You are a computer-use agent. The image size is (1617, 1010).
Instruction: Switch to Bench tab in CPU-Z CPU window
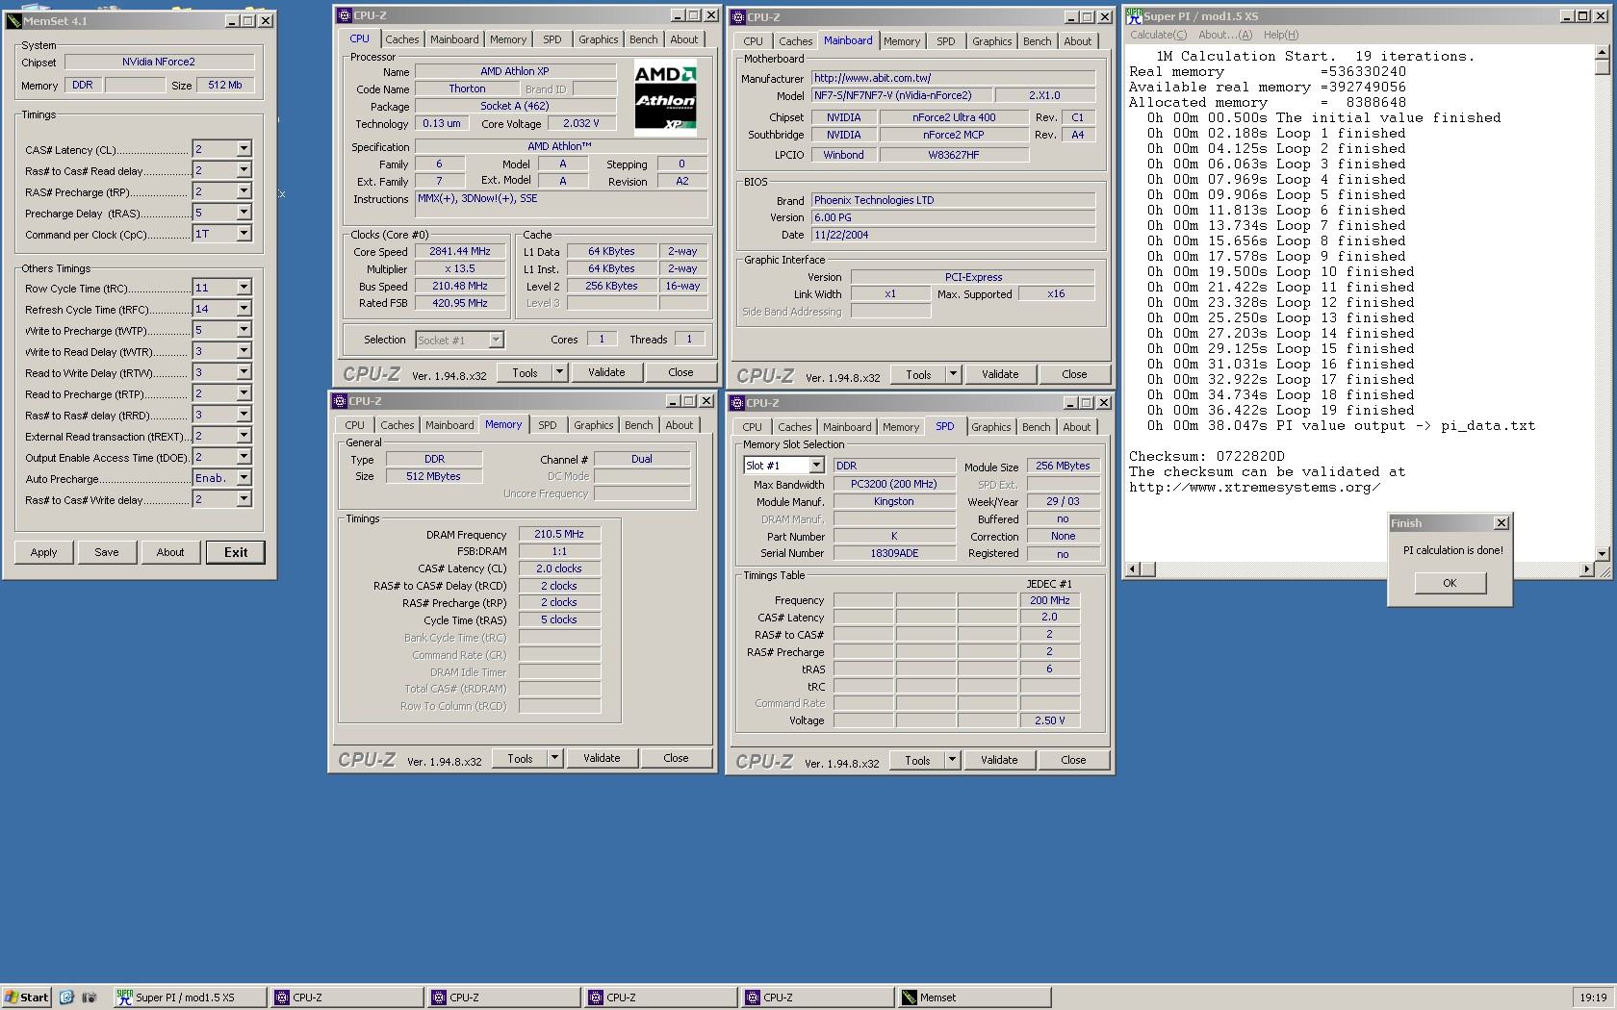(x=644, y=39)
